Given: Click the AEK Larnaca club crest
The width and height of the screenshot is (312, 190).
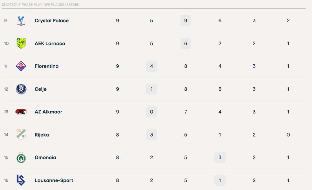Looking at the screenshot, I should tap(21, 43).
